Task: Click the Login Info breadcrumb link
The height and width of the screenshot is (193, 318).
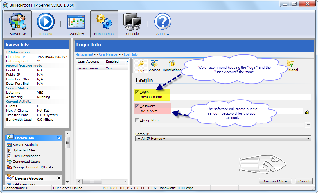Action: (131, 54)
